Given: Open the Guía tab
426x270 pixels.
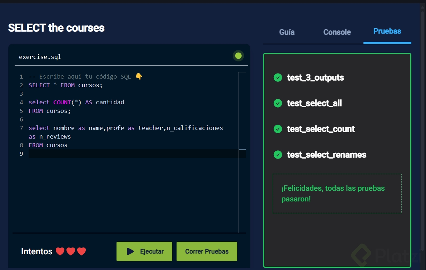Looking at the screenshot, I should click(287, 32).
